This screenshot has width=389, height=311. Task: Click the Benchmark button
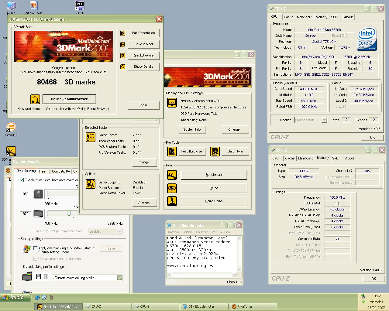[x=214, y=175]
